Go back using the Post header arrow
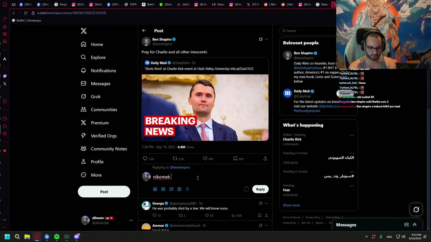The width and height of the screenshot is (431, 242). coord(144,31)
